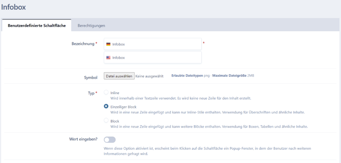Click the German flag icon in Bezeichnung

tap(108, 44)
